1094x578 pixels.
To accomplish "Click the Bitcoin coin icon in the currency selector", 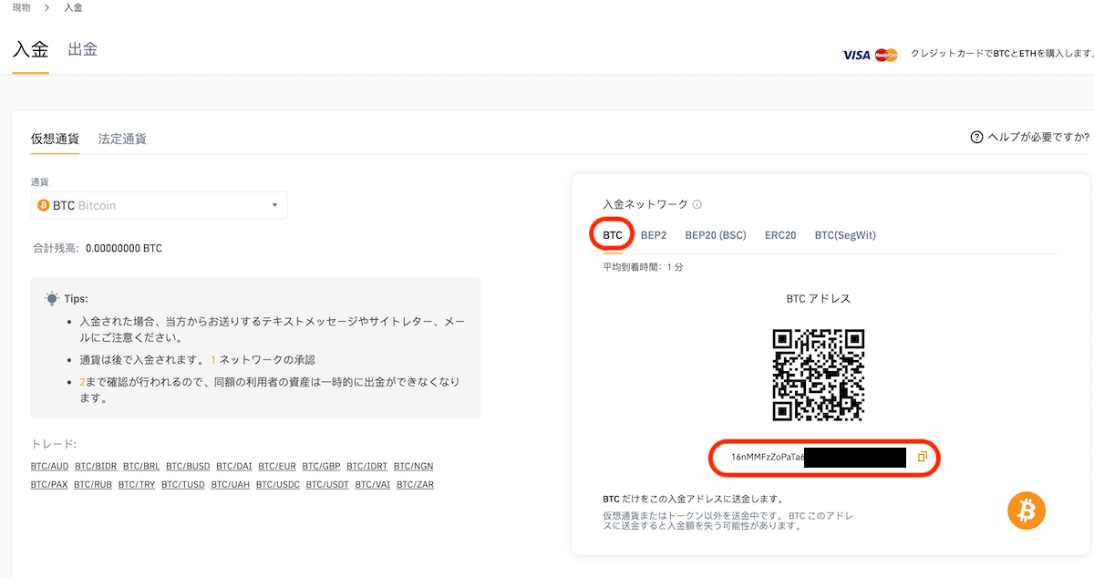I will click(43, 205).
